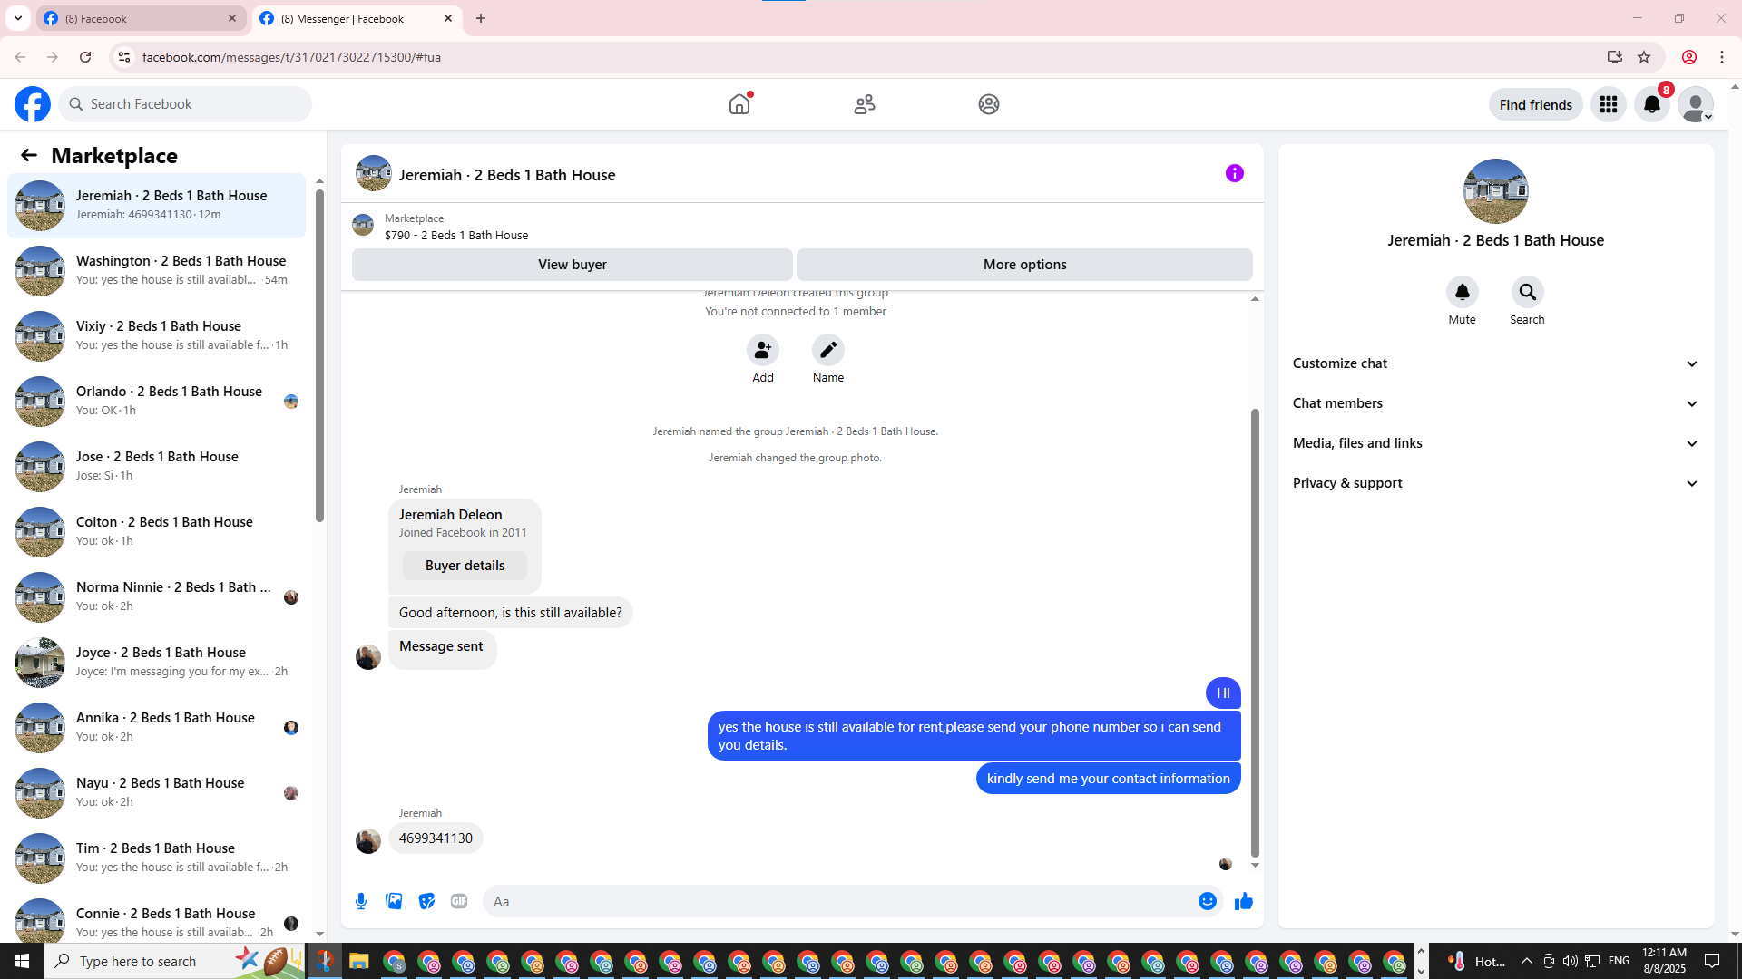The image size is (1742, 979).
Task: Search the conversation from the side panel
Action: pos(1527,293)
